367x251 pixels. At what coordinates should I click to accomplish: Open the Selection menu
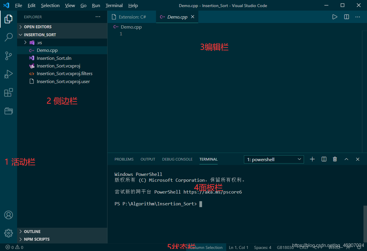tap(50, 5)
